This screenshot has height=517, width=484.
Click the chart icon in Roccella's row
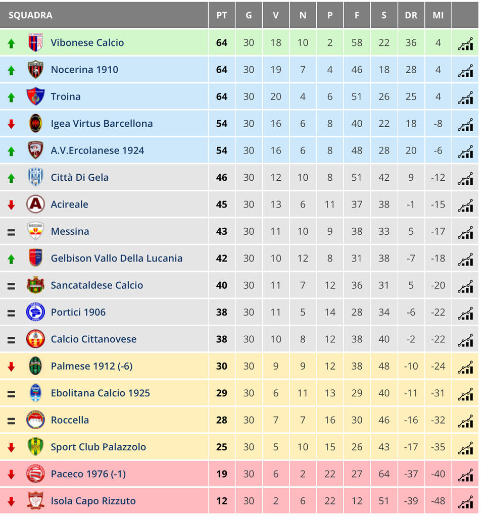pos(465,421)
